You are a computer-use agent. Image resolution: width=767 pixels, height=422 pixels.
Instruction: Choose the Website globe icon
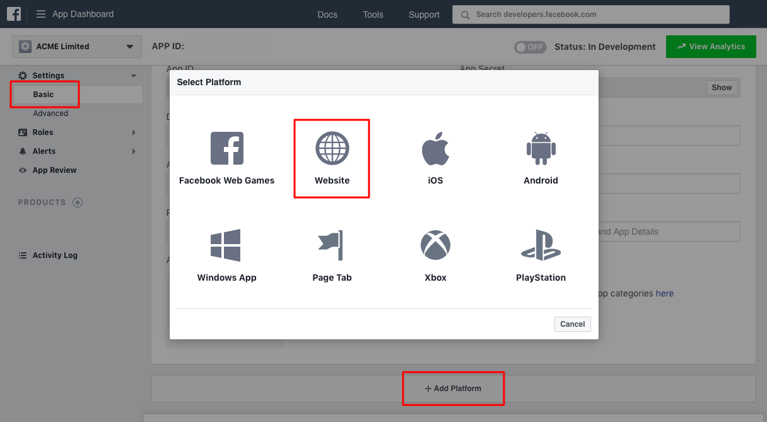[332, 148]
